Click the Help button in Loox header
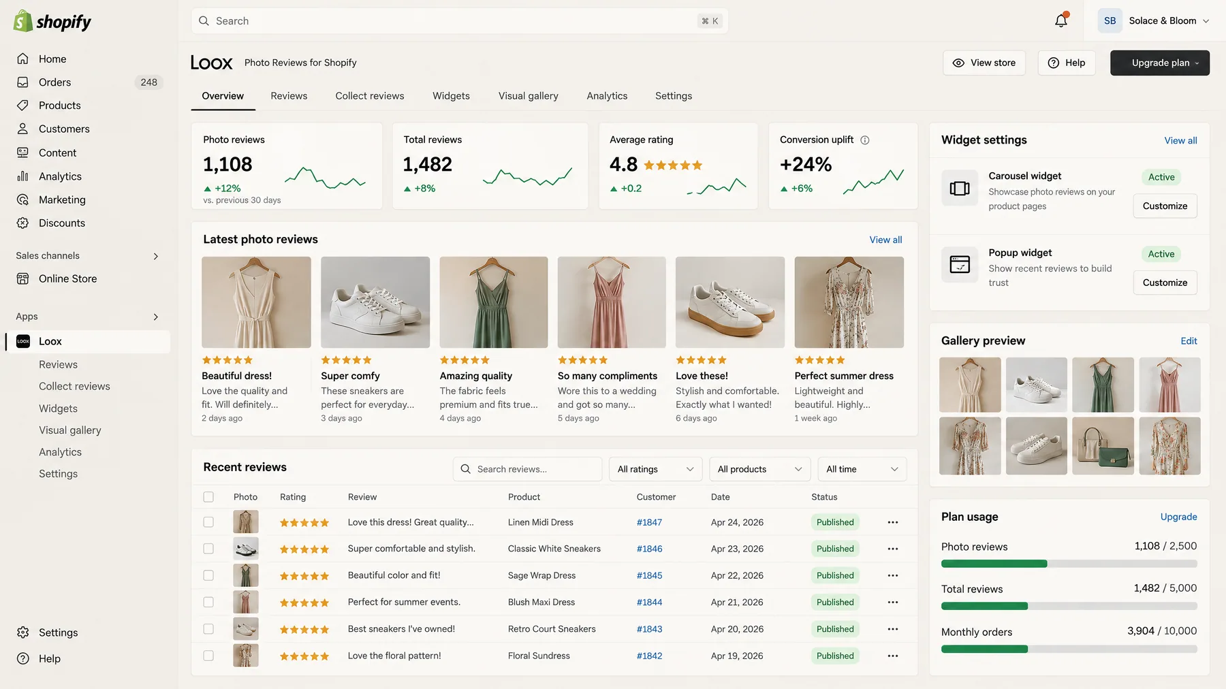Viewport: 1226px width, 689px height. tap(1067, 63)
